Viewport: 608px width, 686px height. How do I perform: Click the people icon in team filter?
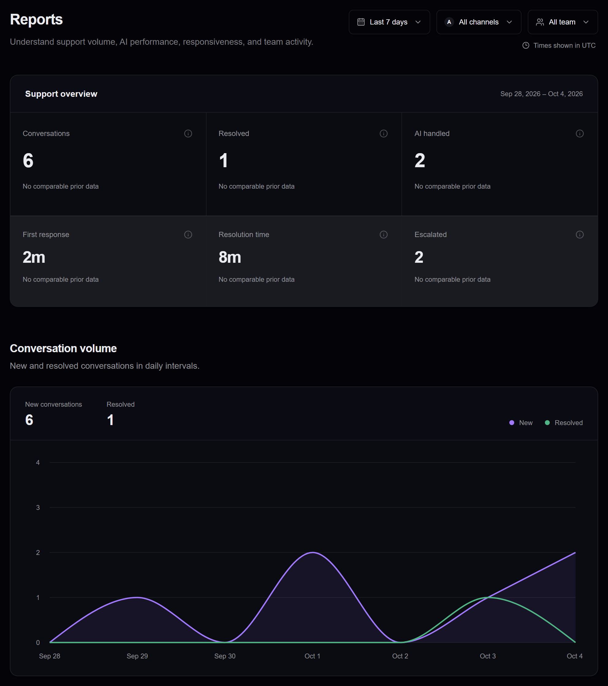pyautogui.click(x=540, y=22)
